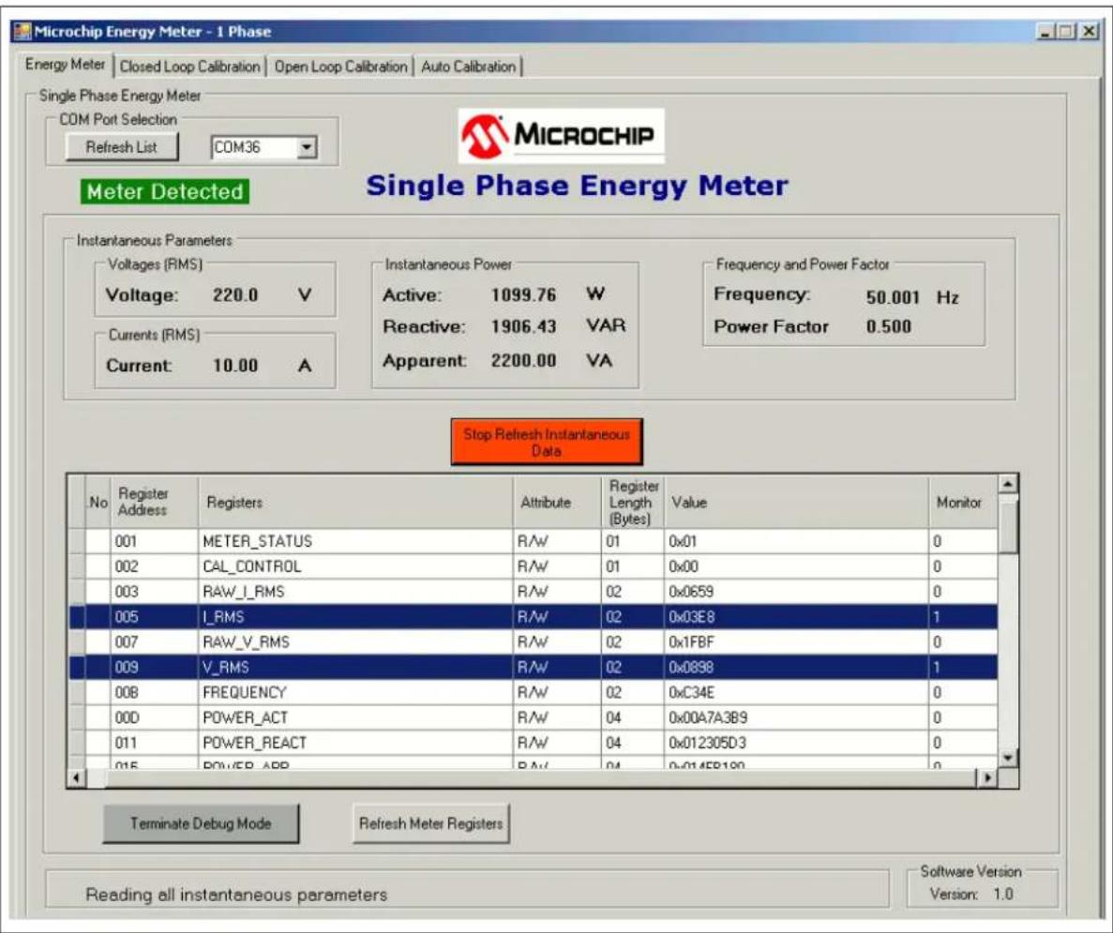Click the Register Address column header
This screenshot has height=933, width=1113.
pos(154,502)
